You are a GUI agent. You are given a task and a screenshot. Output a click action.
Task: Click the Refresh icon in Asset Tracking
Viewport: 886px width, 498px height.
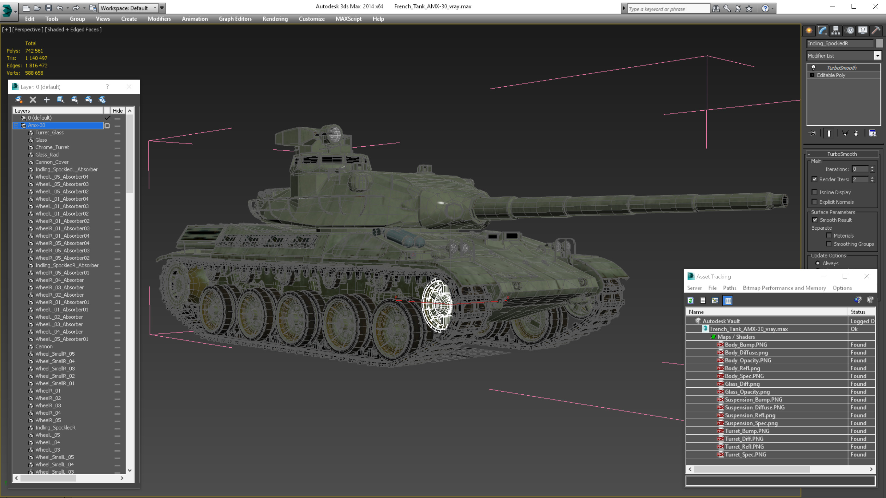(x=690, y=300)
